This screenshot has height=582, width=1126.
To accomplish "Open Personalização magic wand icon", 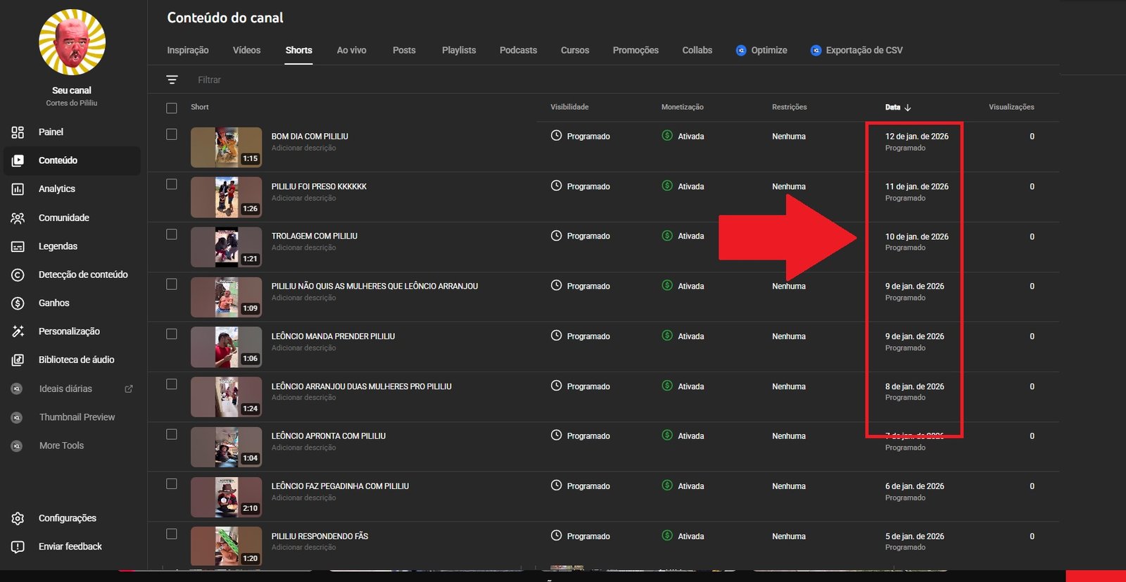I will (18, 331).
